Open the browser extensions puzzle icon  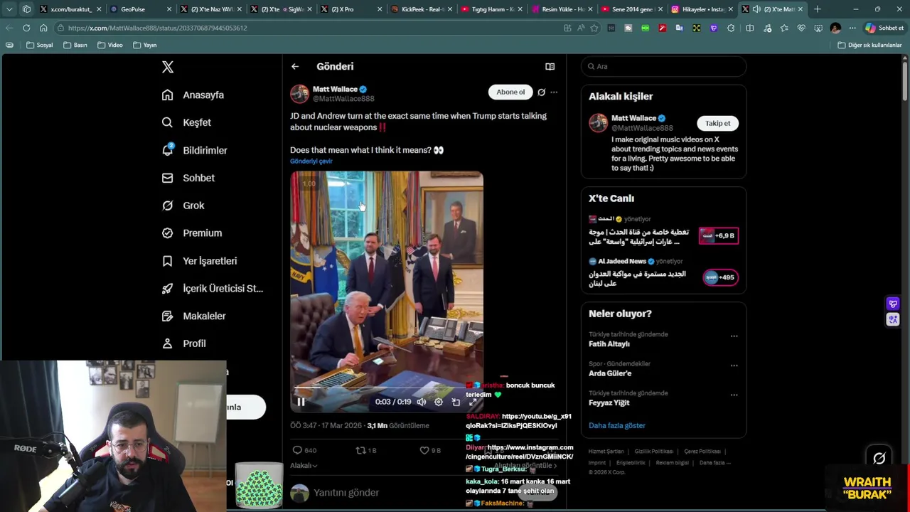pyautogui.click(x=731, y=28)
